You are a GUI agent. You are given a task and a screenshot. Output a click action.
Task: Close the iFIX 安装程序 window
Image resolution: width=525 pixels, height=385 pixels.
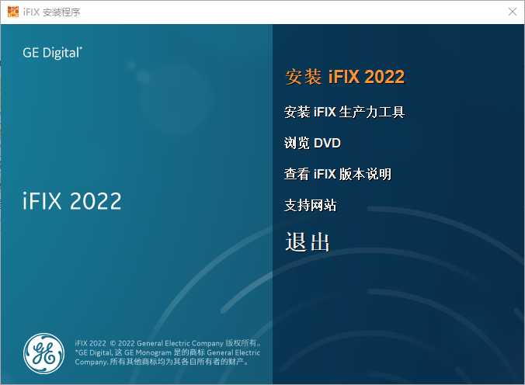pos(512,12)
